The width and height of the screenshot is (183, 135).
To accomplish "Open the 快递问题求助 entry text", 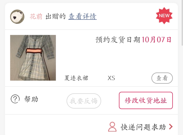I will click(x=143, y=127).
